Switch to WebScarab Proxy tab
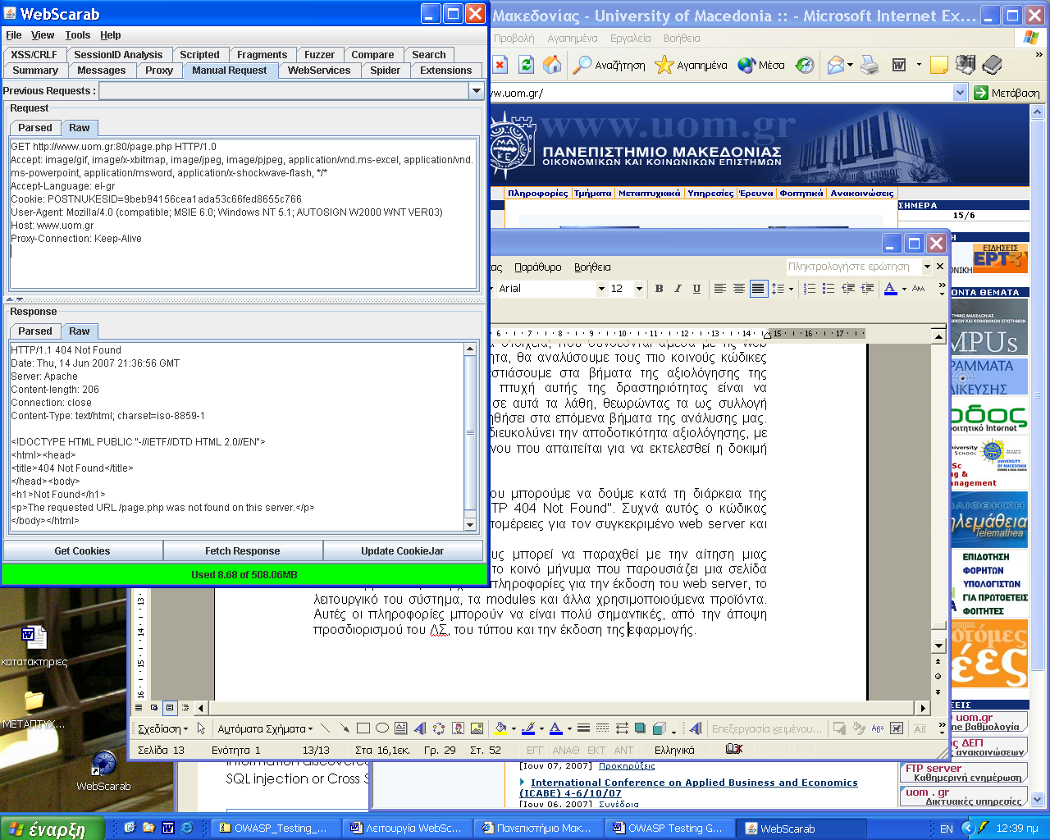Viewport: 1050px width, 840px height. coord(159,71)
